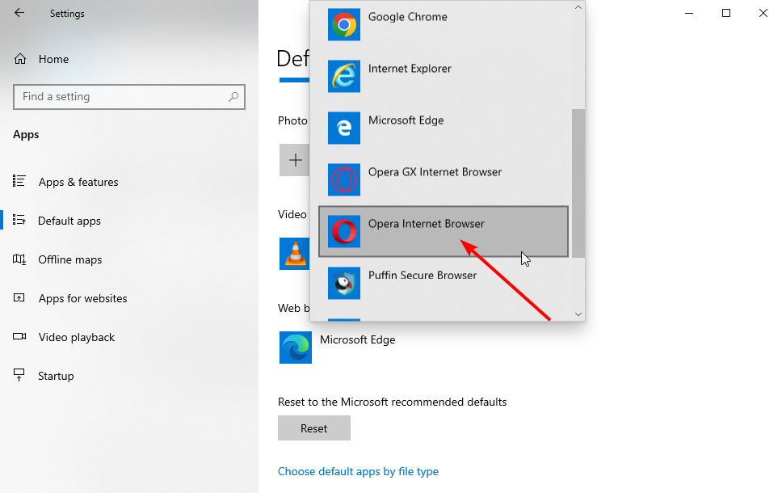Open Startup apps settings
The image size is (782, 493).
pos(129,376)
